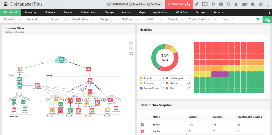The height and width of the screenshot is (135, 272).
Task: Open the vertical three-dot menu
Action: point(269,12)
